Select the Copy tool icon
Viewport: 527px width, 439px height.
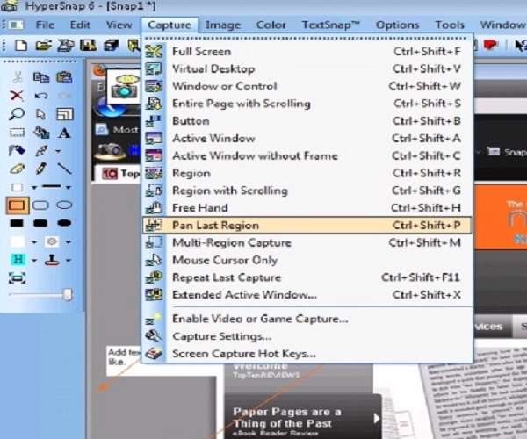pyautogui.click(x=41, y=77)
